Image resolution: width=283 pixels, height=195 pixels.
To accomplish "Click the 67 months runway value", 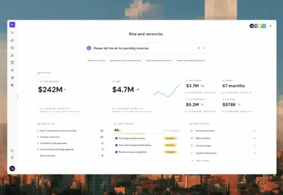I will (234, 86).
